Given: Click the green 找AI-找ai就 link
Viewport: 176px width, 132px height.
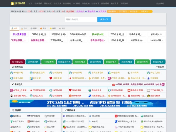Looking at the screenshot, I should coord(98,34).
